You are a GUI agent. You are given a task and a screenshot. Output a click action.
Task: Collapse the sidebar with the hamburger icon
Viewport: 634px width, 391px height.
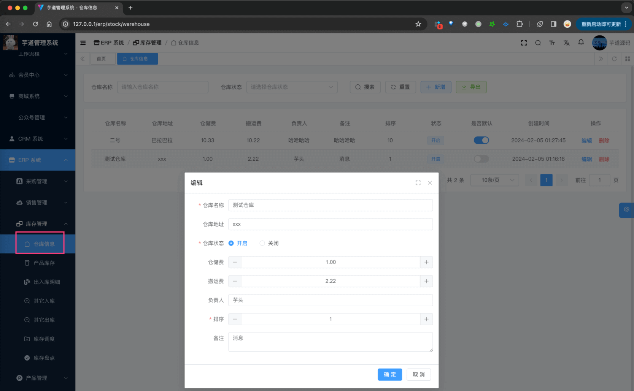(x=83, y=43)
